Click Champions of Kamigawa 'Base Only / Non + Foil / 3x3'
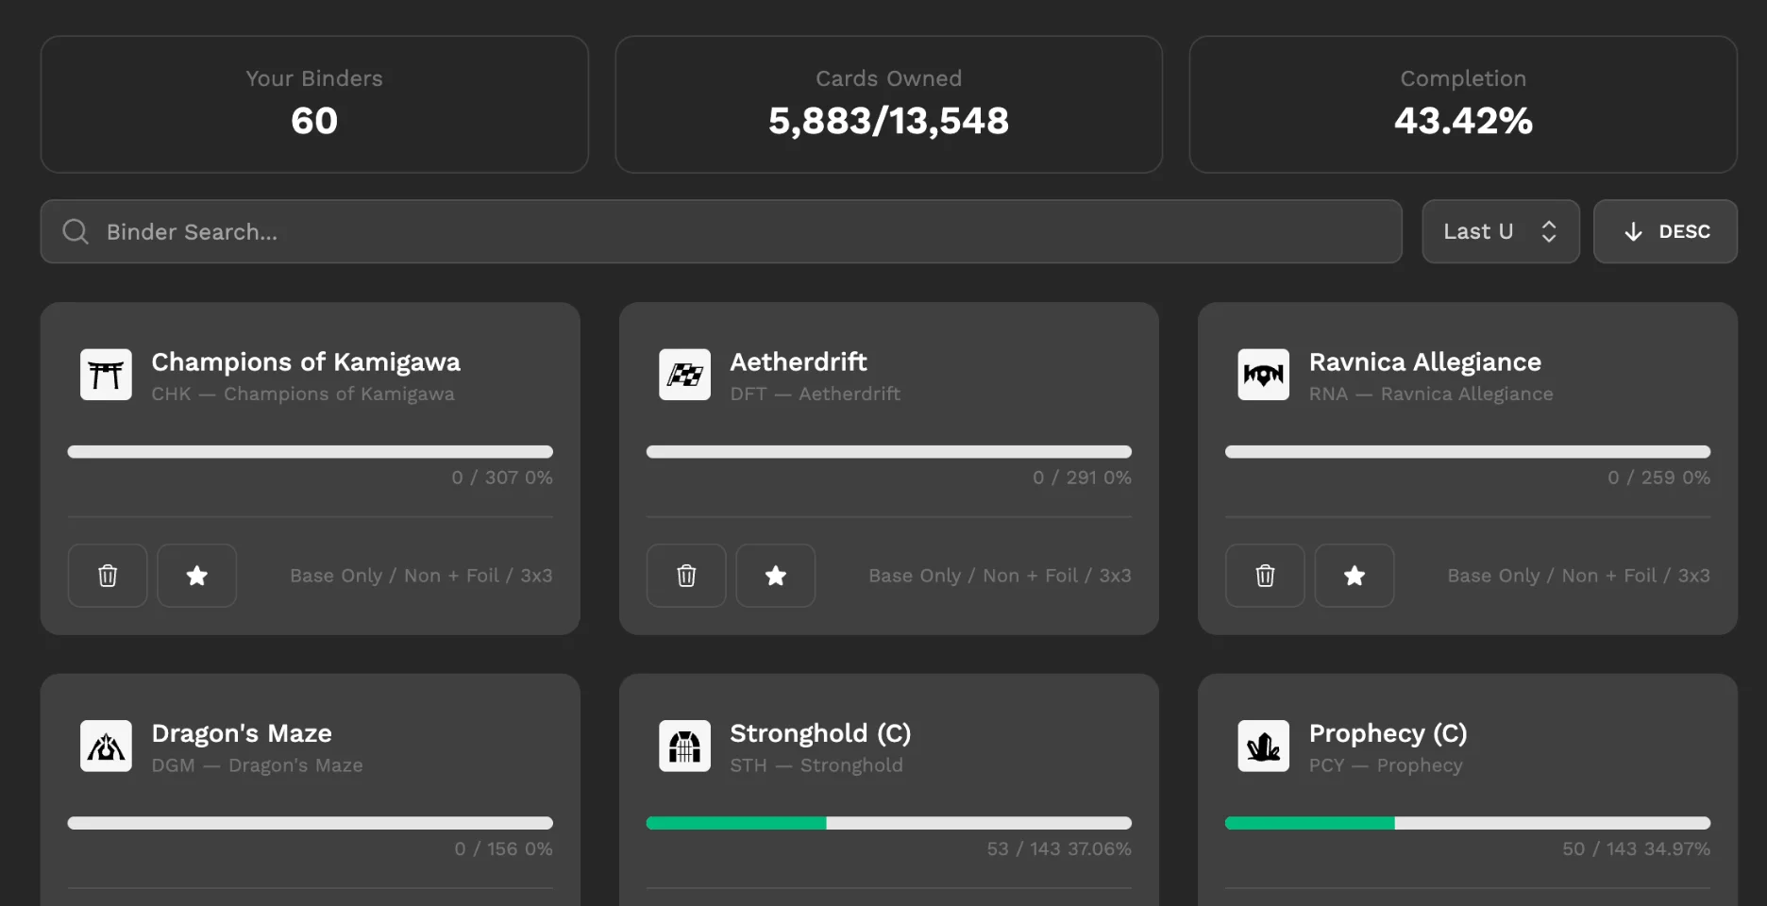 pos(421,576)
